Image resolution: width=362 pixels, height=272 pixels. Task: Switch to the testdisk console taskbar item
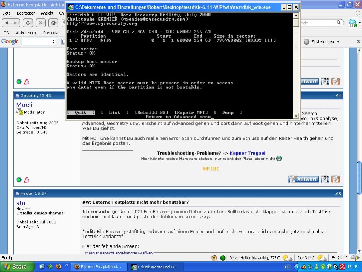click(156, 267)
